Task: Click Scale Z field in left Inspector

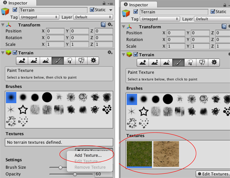Action: coord(104,45)
